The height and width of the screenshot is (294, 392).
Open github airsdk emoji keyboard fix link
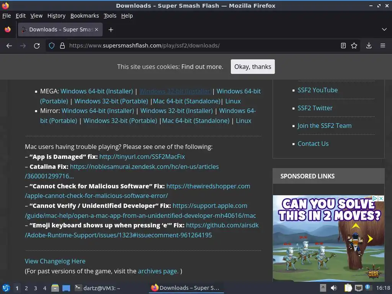click(x=222, y=225)
